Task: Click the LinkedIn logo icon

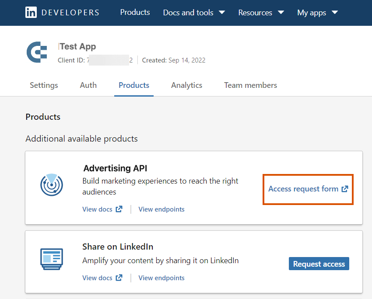Action: click(x=31, y=12)
